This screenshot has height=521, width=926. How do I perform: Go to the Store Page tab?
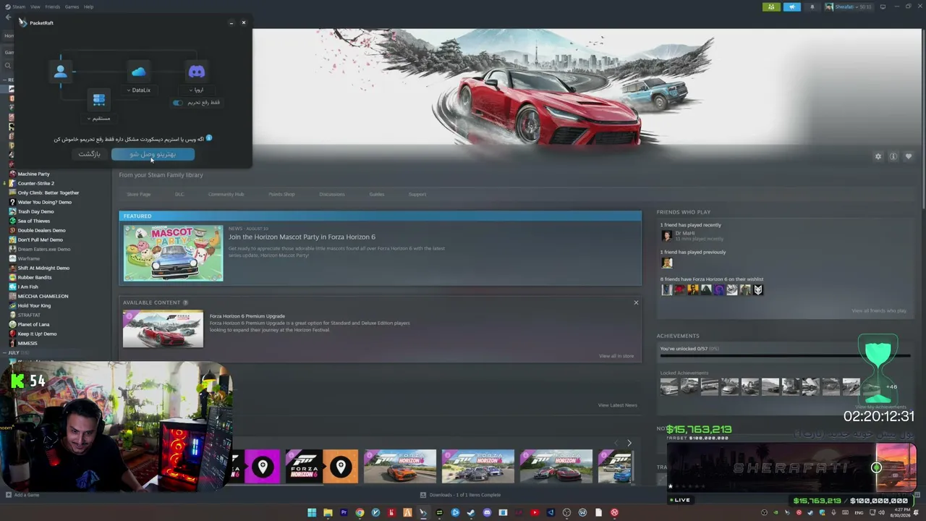139,194
